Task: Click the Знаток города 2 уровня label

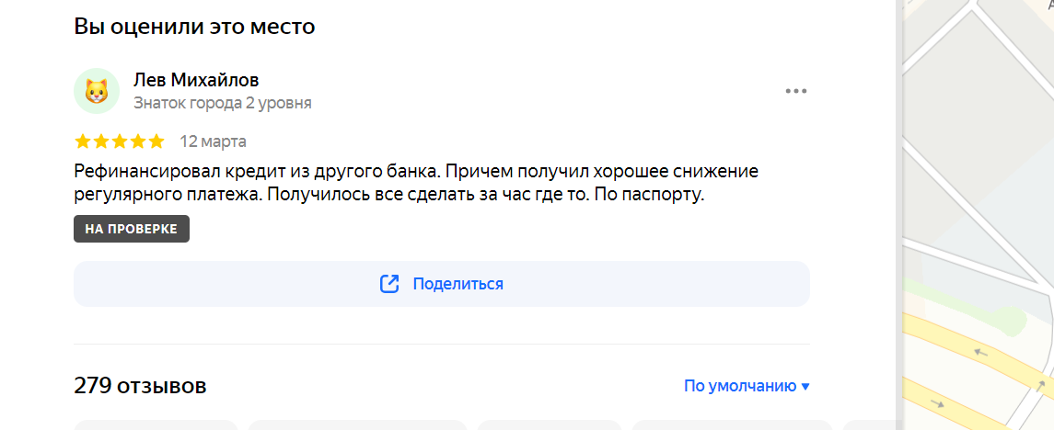Action: (x=223, y=103)
